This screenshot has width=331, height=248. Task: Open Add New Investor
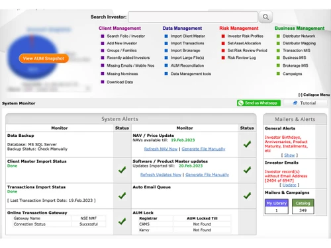coord(122,43)
